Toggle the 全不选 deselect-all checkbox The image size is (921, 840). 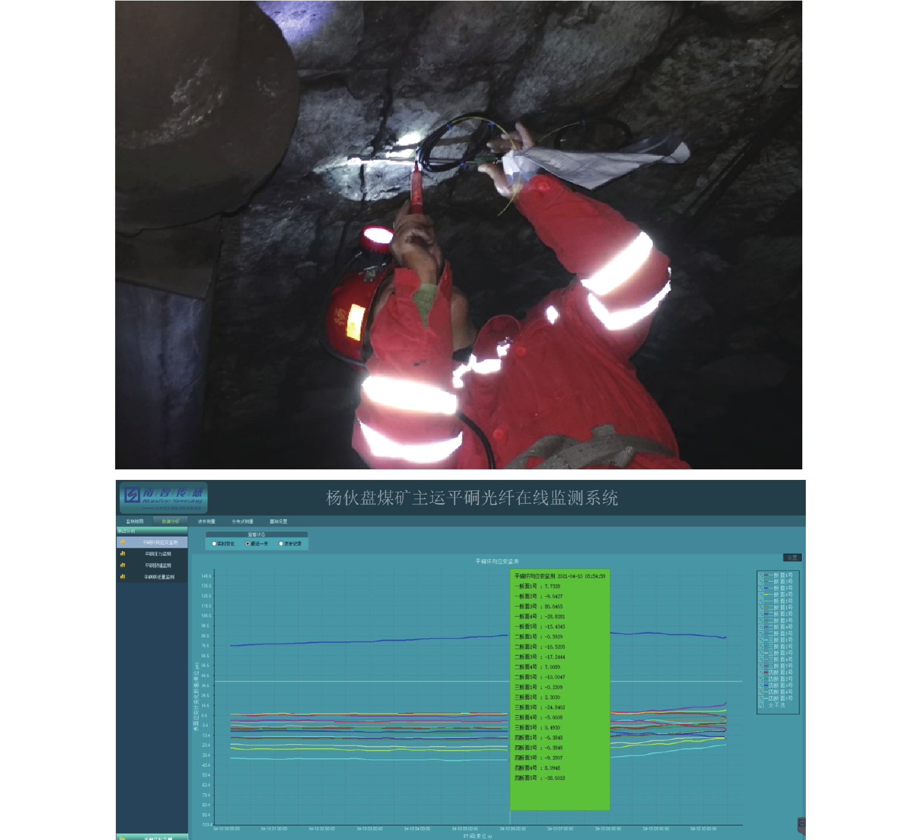pyautogui.click(x=761, y=705)
